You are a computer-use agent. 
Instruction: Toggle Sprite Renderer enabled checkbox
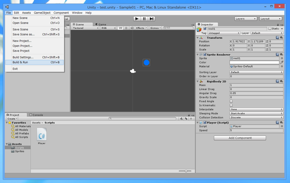coord(205,55)
